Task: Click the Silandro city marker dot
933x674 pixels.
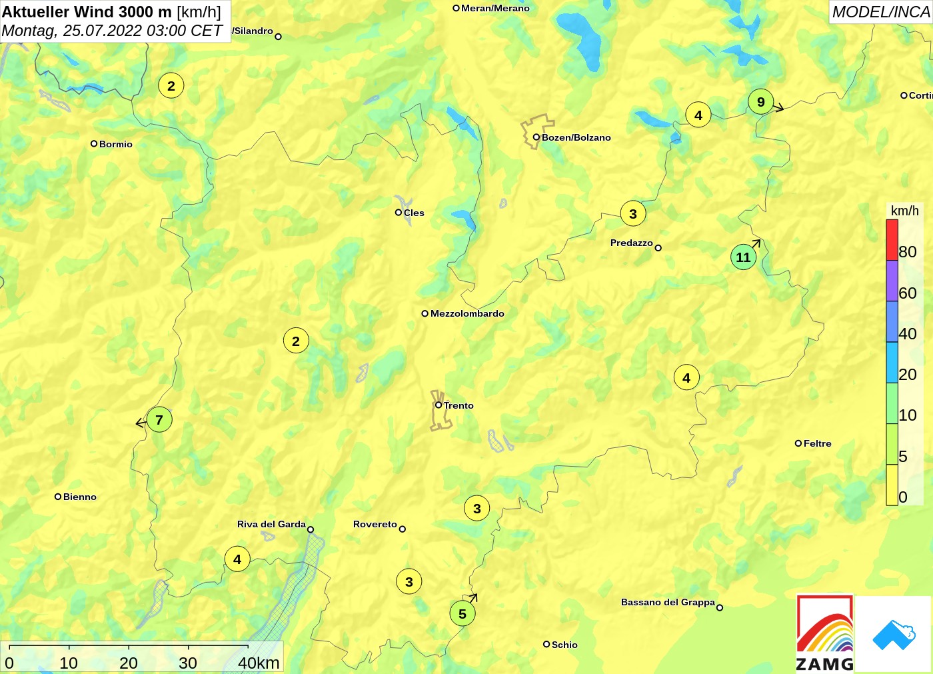Action: [x=278, y=37]
